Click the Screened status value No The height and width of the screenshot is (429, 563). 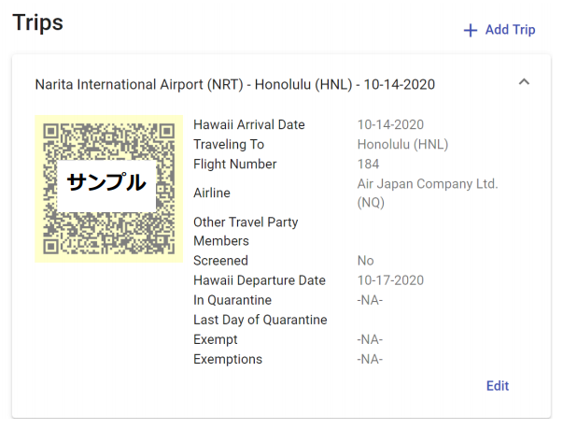[365, 261]
